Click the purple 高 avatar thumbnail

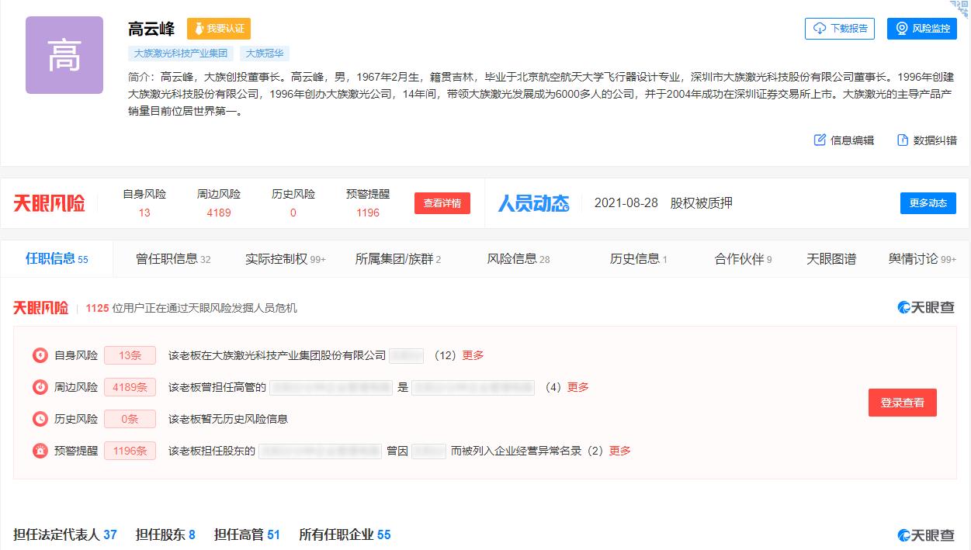click(64, 55)
